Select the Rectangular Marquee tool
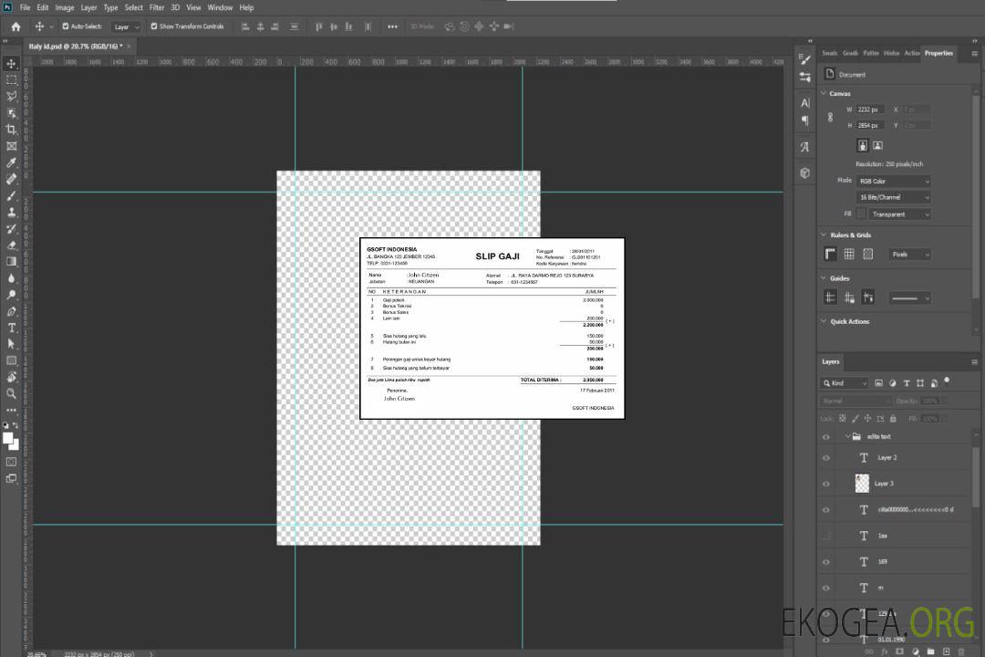Viewport: 985px width, 657px height. [11, 80]
